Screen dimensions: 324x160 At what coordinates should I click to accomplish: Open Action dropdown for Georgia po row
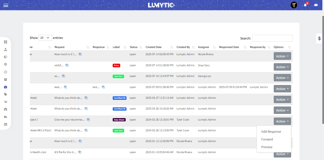click(x=282, y=78)
